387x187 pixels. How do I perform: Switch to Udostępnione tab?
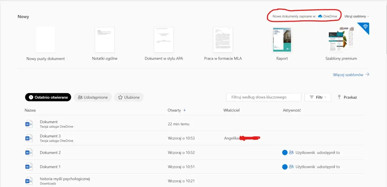pyautogui.click(x=93, y=97)
